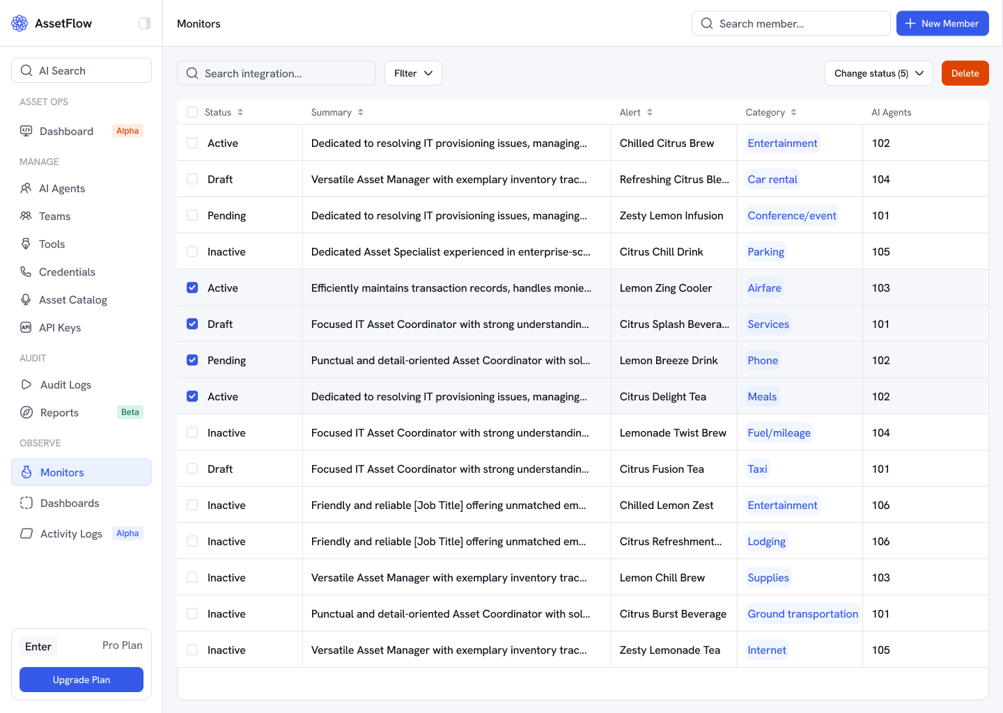Click the AssetFlow logo icon
The image size is (1003, 713).
(x=20, y=23)
